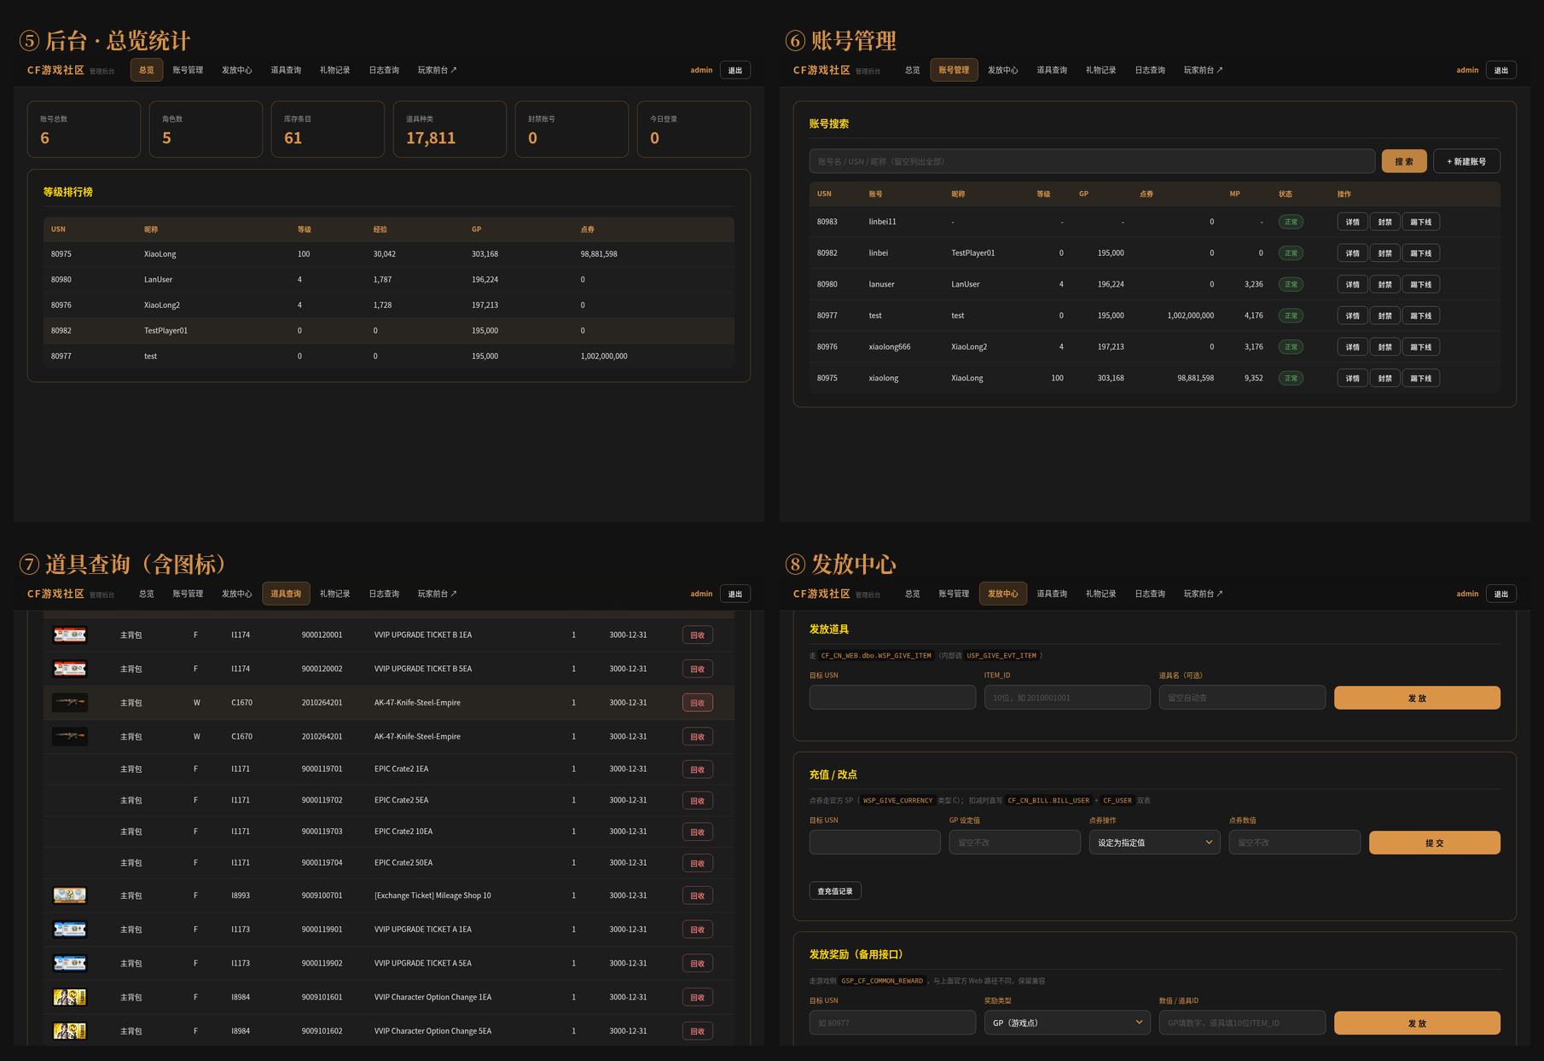Click the VVIP Character Option Change 5EA icon
Viewport: 1544px width, 1061px height.
[x=70, y=1031]
